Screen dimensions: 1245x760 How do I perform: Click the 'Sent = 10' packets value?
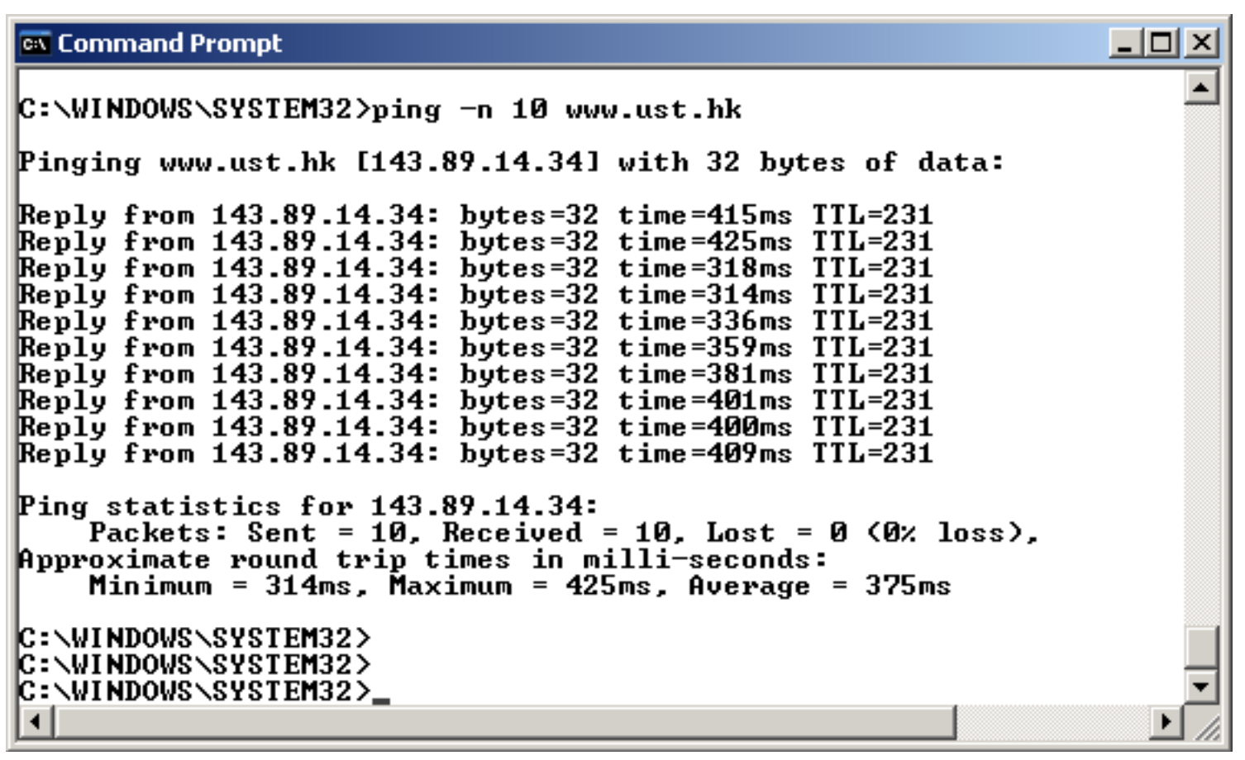click(333, 533)
